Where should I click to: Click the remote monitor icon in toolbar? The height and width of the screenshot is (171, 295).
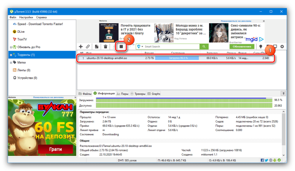275,47
